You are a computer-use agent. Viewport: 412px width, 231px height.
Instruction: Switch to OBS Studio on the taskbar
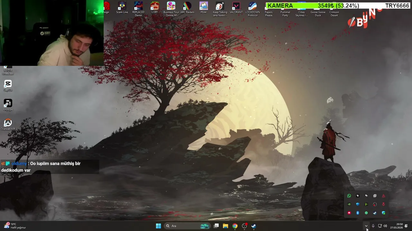[x=244, y=226]
